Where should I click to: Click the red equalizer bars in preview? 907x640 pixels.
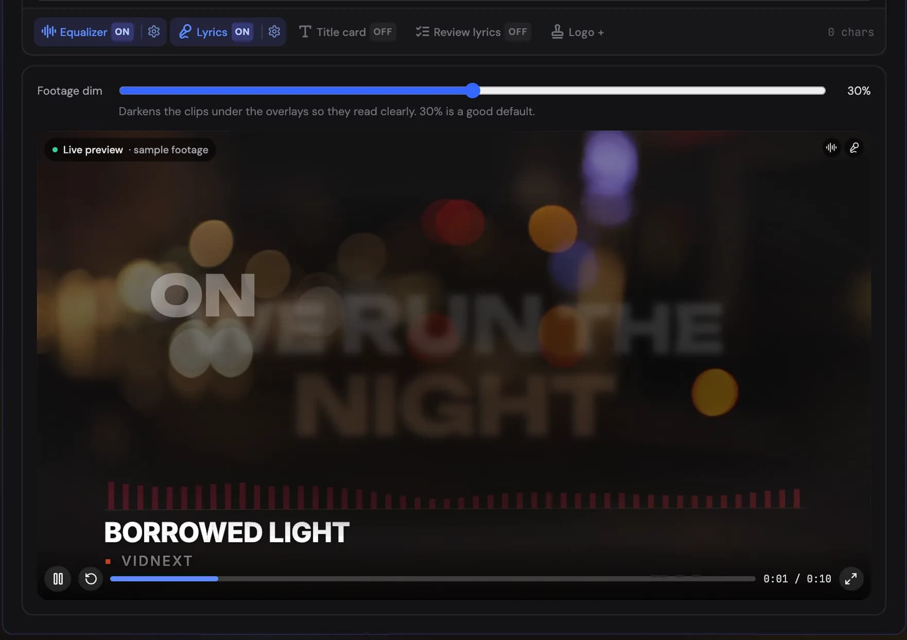pyautogui.click(x=454, y=495)
